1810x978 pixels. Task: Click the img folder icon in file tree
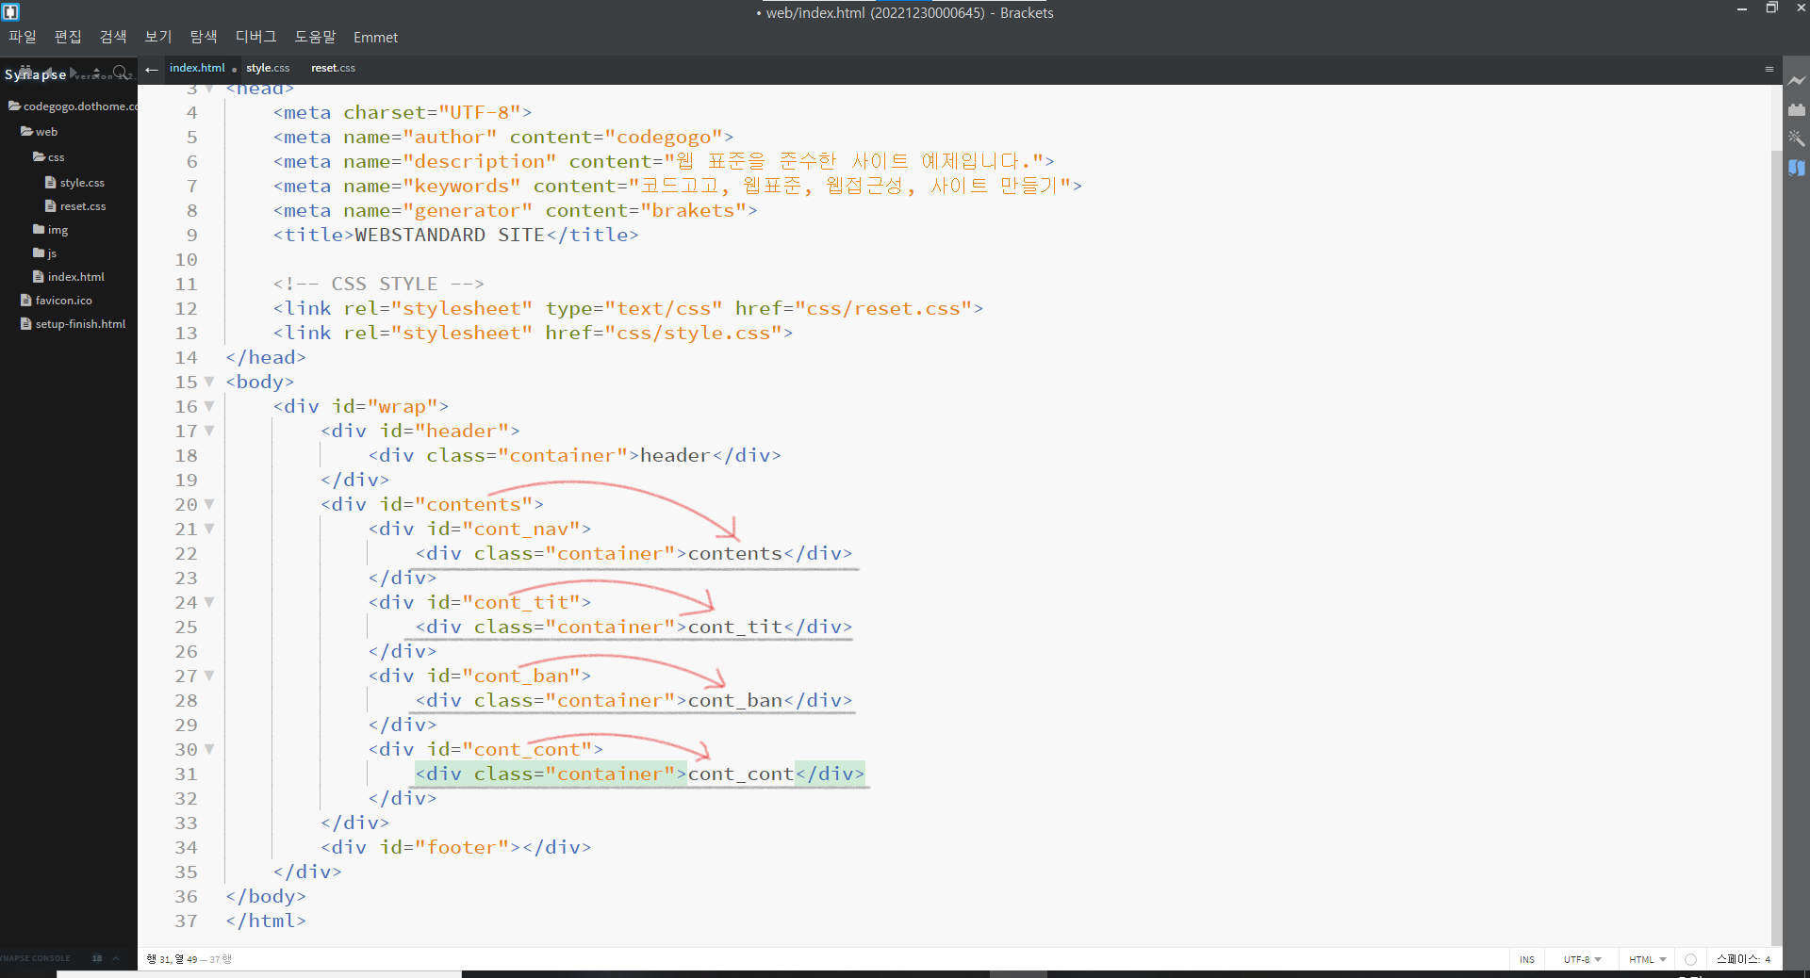39,229
